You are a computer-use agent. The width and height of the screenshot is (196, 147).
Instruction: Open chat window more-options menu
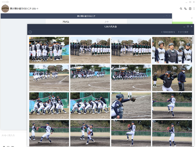click(x=194, y=9)
